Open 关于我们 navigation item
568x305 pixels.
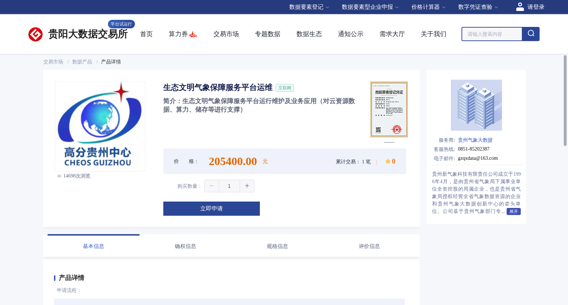(434, 34)
